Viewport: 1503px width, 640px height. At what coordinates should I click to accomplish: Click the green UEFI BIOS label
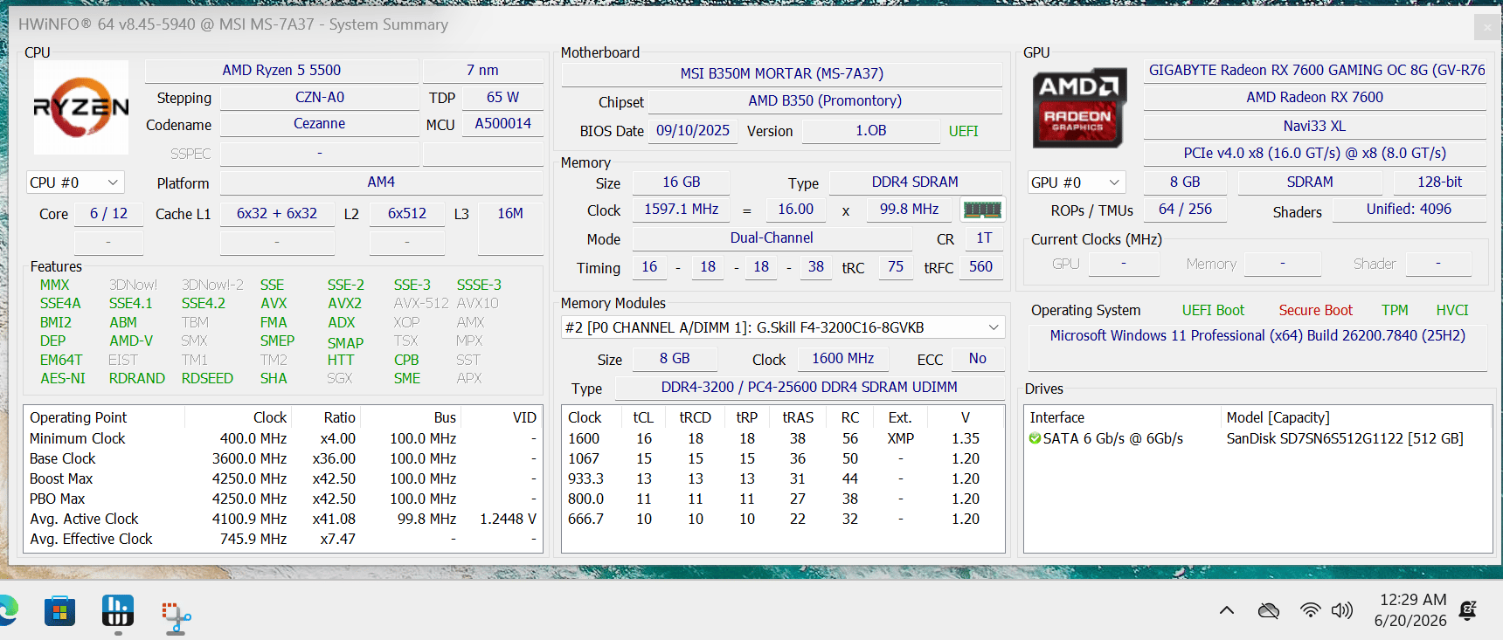tap(963, 131)
